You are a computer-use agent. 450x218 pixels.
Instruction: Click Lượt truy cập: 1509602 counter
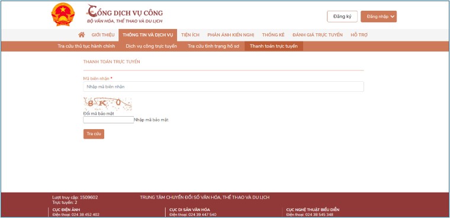75,197
